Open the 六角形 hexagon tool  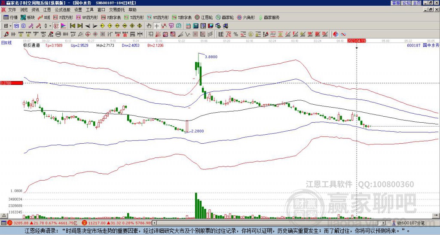246,17
